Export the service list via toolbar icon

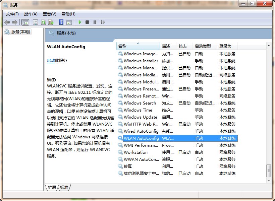click(x=51, y=22)
